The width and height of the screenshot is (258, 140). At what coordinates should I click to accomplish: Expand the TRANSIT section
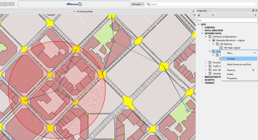coord(202,83)
